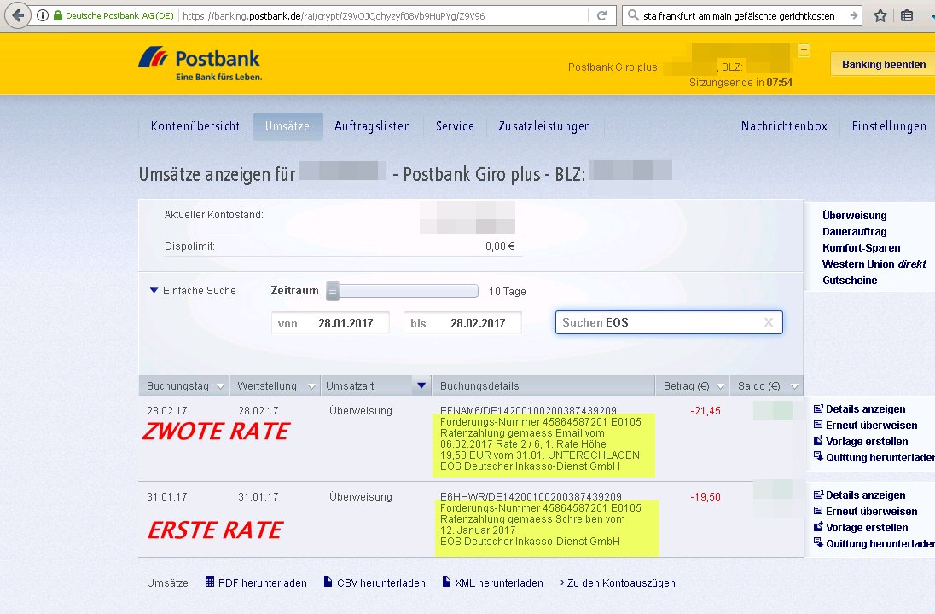The width and height of the screenshot is (935, 614).
Task: Click Details anzeigen icon for 28.02.17 transaction
Action: [819, 408]
